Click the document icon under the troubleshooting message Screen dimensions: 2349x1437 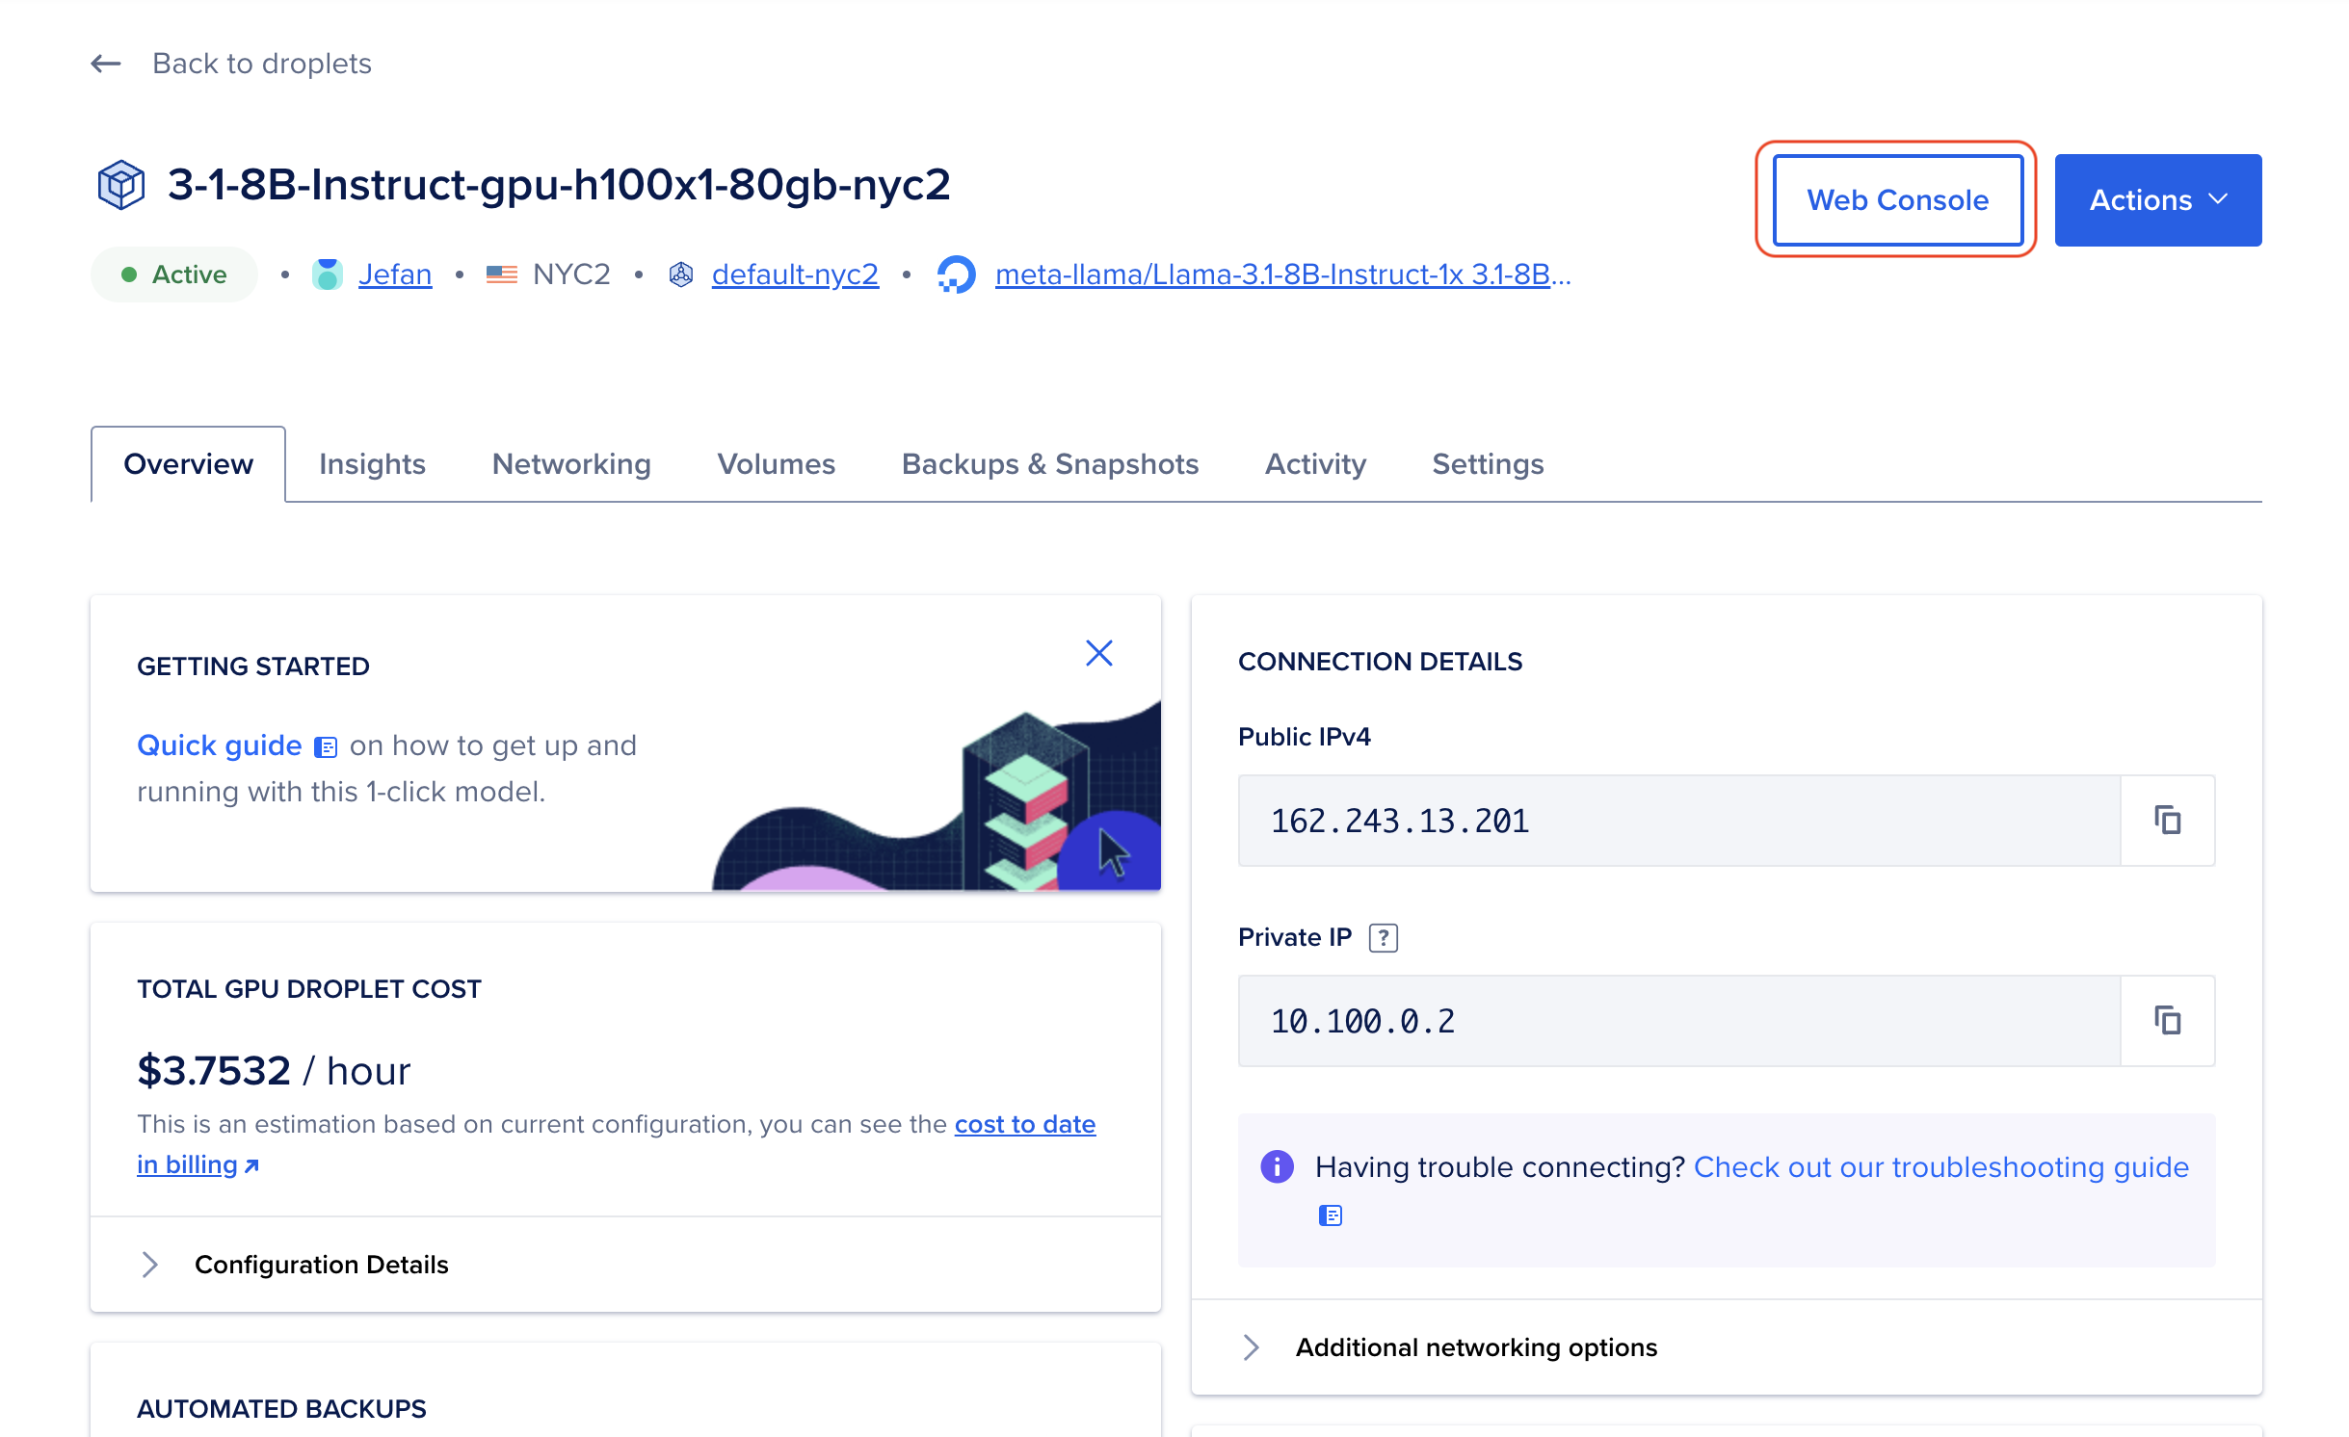point(1331,1215)
